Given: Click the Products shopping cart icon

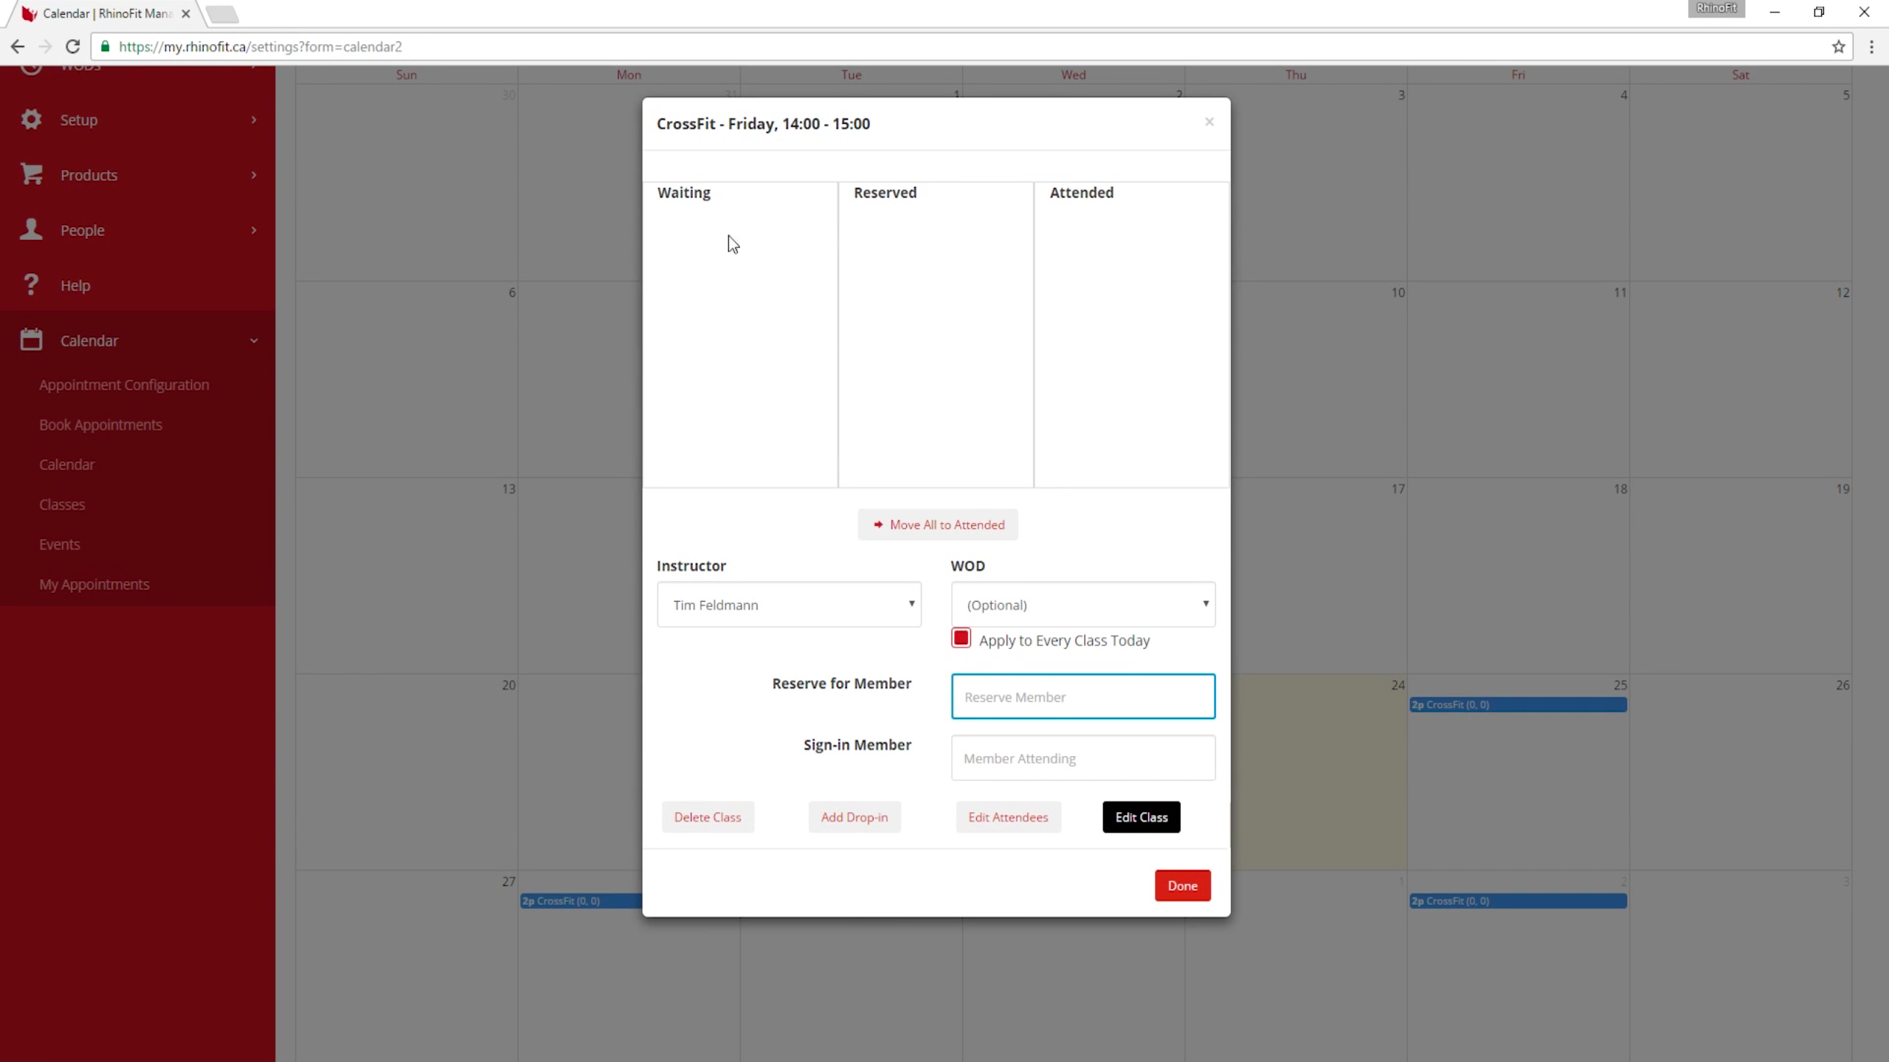Looking at the screenshot, I should tap(31, 175).
